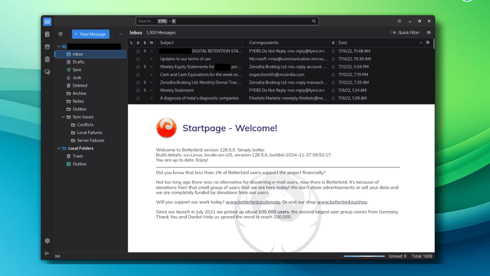Open the www.betterbird.eu/shop link
The width and height of the screenshot is (490, 276).
342,202
